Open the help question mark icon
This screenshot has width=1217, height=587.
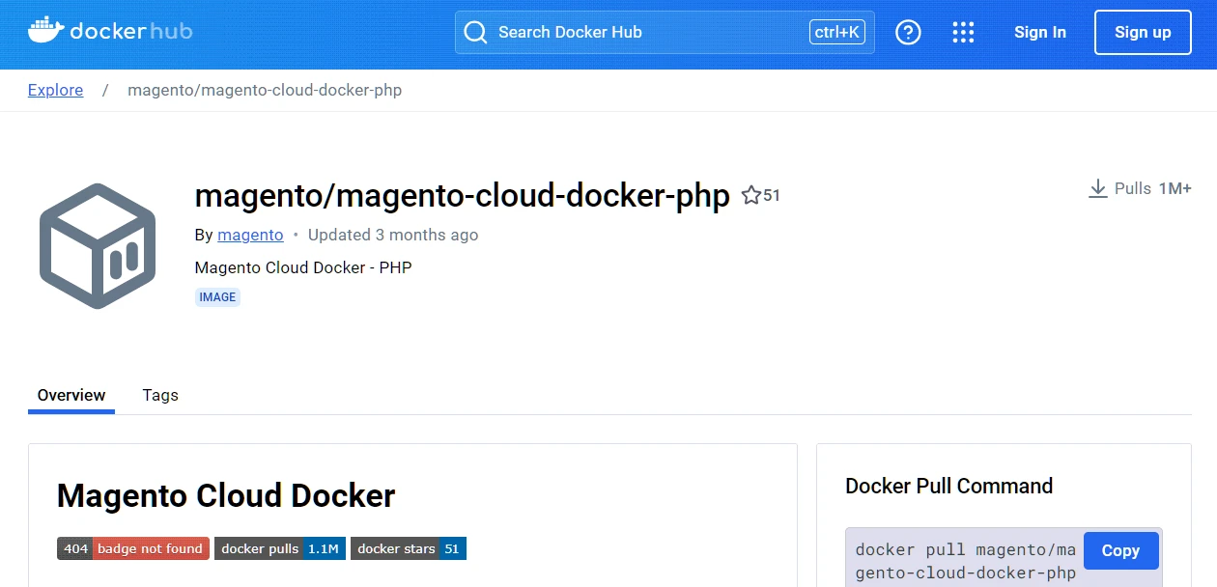[x=908, y=32]
